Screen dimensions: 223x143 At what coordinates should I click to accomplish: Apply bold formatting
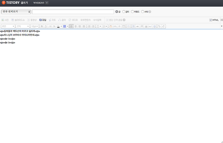click(42, 26)
